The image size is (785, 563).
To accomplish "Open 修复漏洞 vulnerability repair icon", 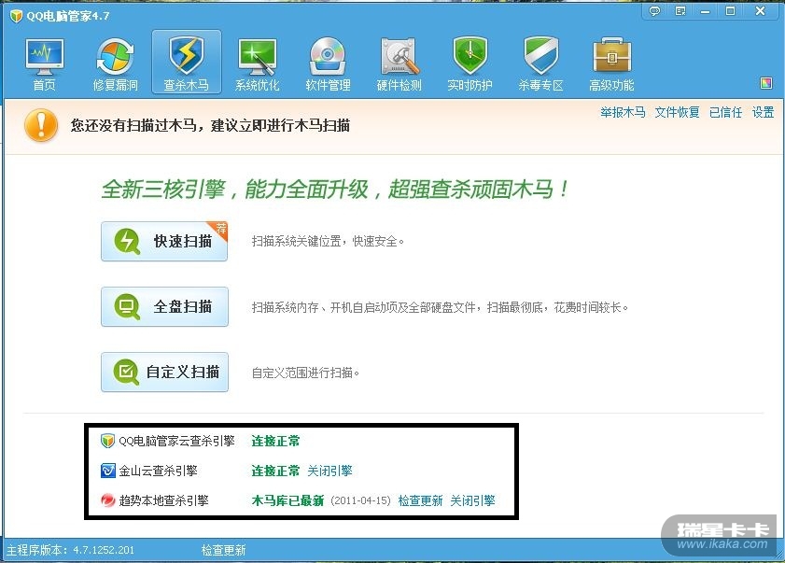I will click(115, 63).
